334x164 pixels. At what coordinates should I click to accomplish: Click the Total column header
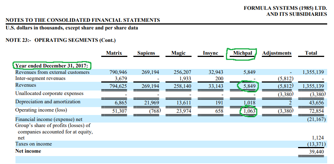(x=311, y=53)
